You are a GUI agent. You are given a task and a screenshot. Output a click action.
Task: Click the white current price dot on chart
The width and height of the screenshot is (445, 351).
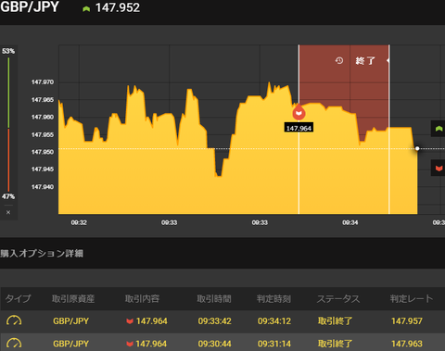point(417,148)
